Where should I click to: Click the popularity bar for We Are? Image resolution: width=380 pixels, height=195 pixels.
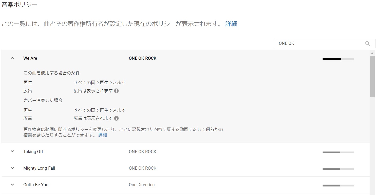pyautogui.click(x=338, y=59)
